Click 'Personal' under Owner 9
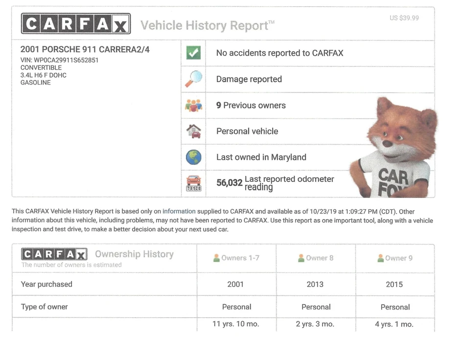Screen dimensions: 461x352 click(x=395, y=307)
